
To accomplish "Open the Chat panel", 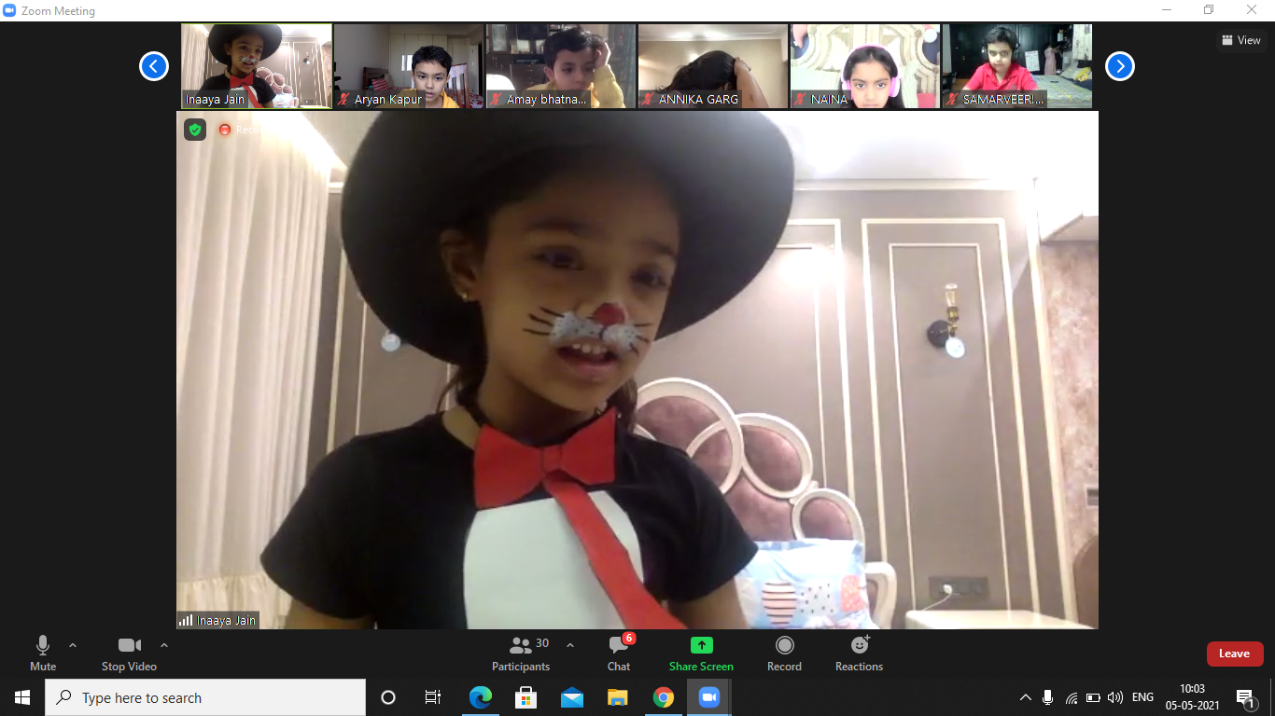I will coord(618,653).
